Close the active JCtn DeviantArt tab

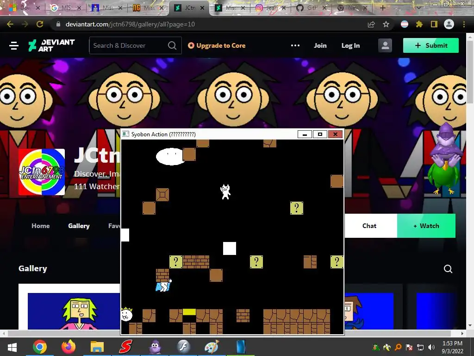[x=202, y=8]
